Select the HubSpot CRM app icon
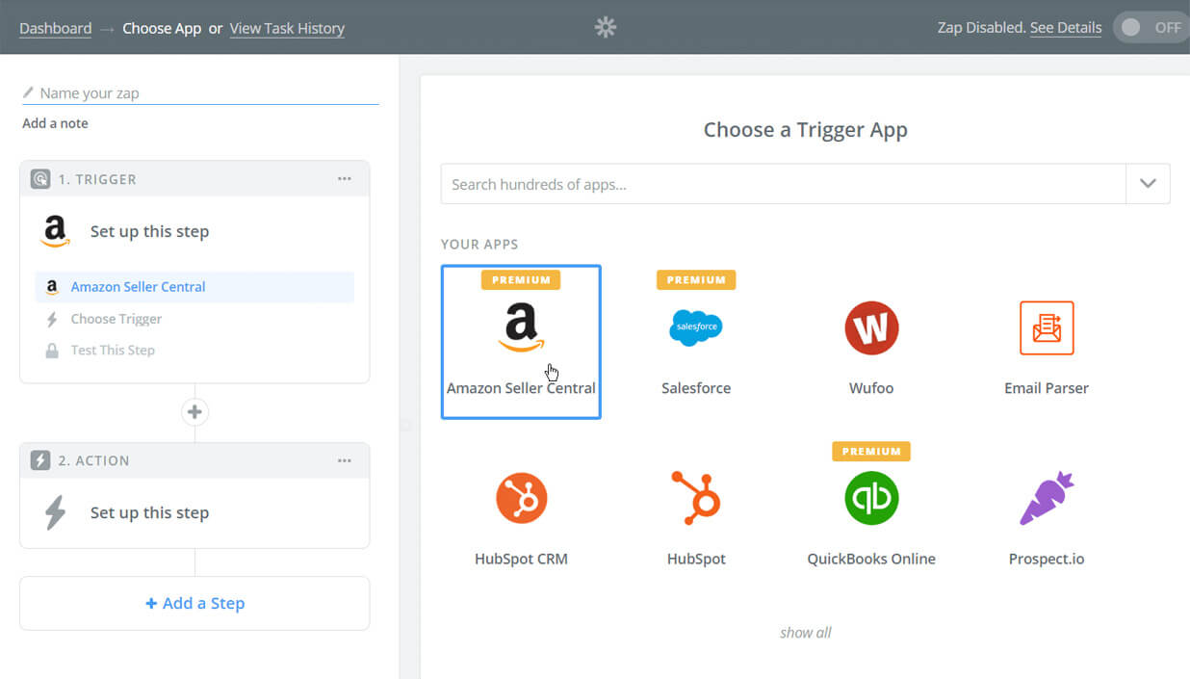The width and height of the screenshot is (1190, 679). click(521, 498)
